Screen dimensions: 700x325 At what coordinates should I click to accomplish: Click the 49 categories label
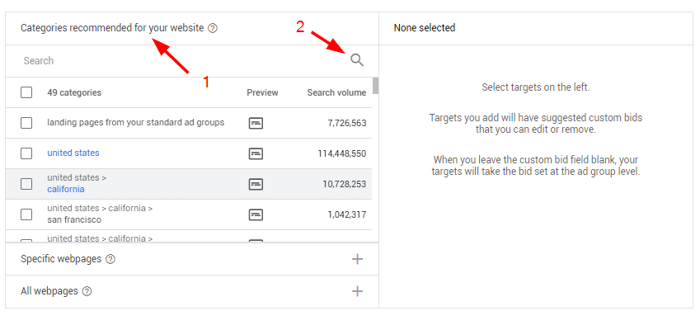[x=74, y=92]
